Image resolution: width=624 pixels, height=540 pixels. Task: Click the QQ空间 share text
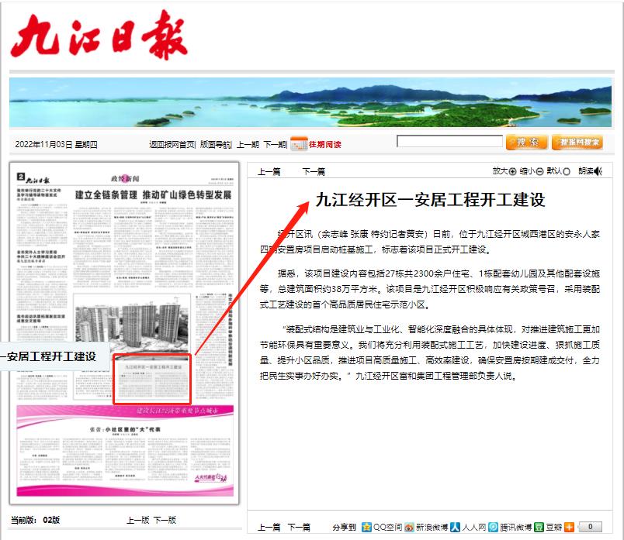coord(387,528)
